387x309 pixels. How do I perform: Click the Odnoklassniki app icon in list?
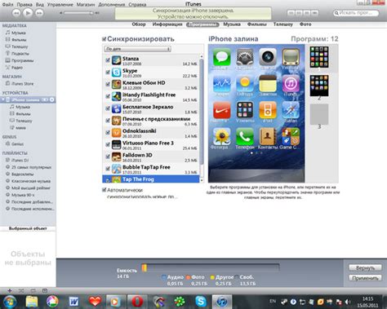[x=116, y=132]
